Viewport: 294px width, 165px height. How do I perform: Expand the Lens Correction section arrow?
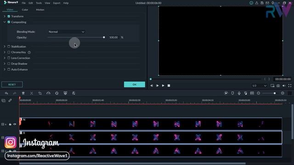(x=5, y=58)
